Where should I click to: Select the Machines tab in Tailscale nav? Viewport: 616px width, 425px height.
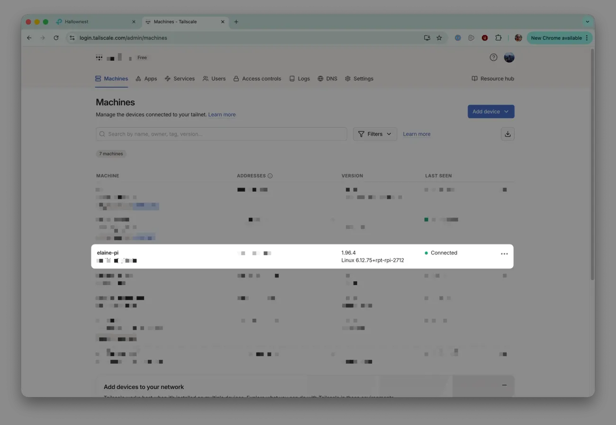point(111,79)
